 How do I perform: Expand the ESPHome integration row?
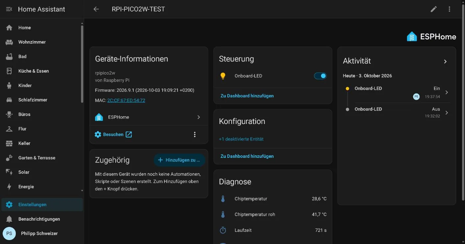[149, 117]
